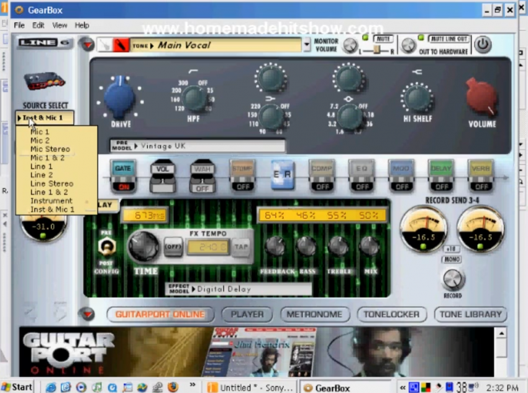Click the Line 6 hardware device icon
The image size is (528, 393).
click(x=45, y=81)
